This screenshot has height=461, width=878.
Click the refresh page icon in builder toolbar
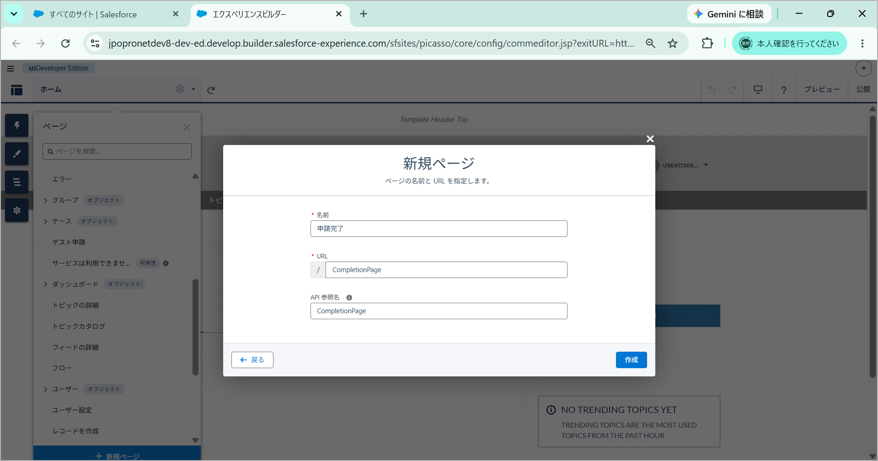[x=211, y=90]
